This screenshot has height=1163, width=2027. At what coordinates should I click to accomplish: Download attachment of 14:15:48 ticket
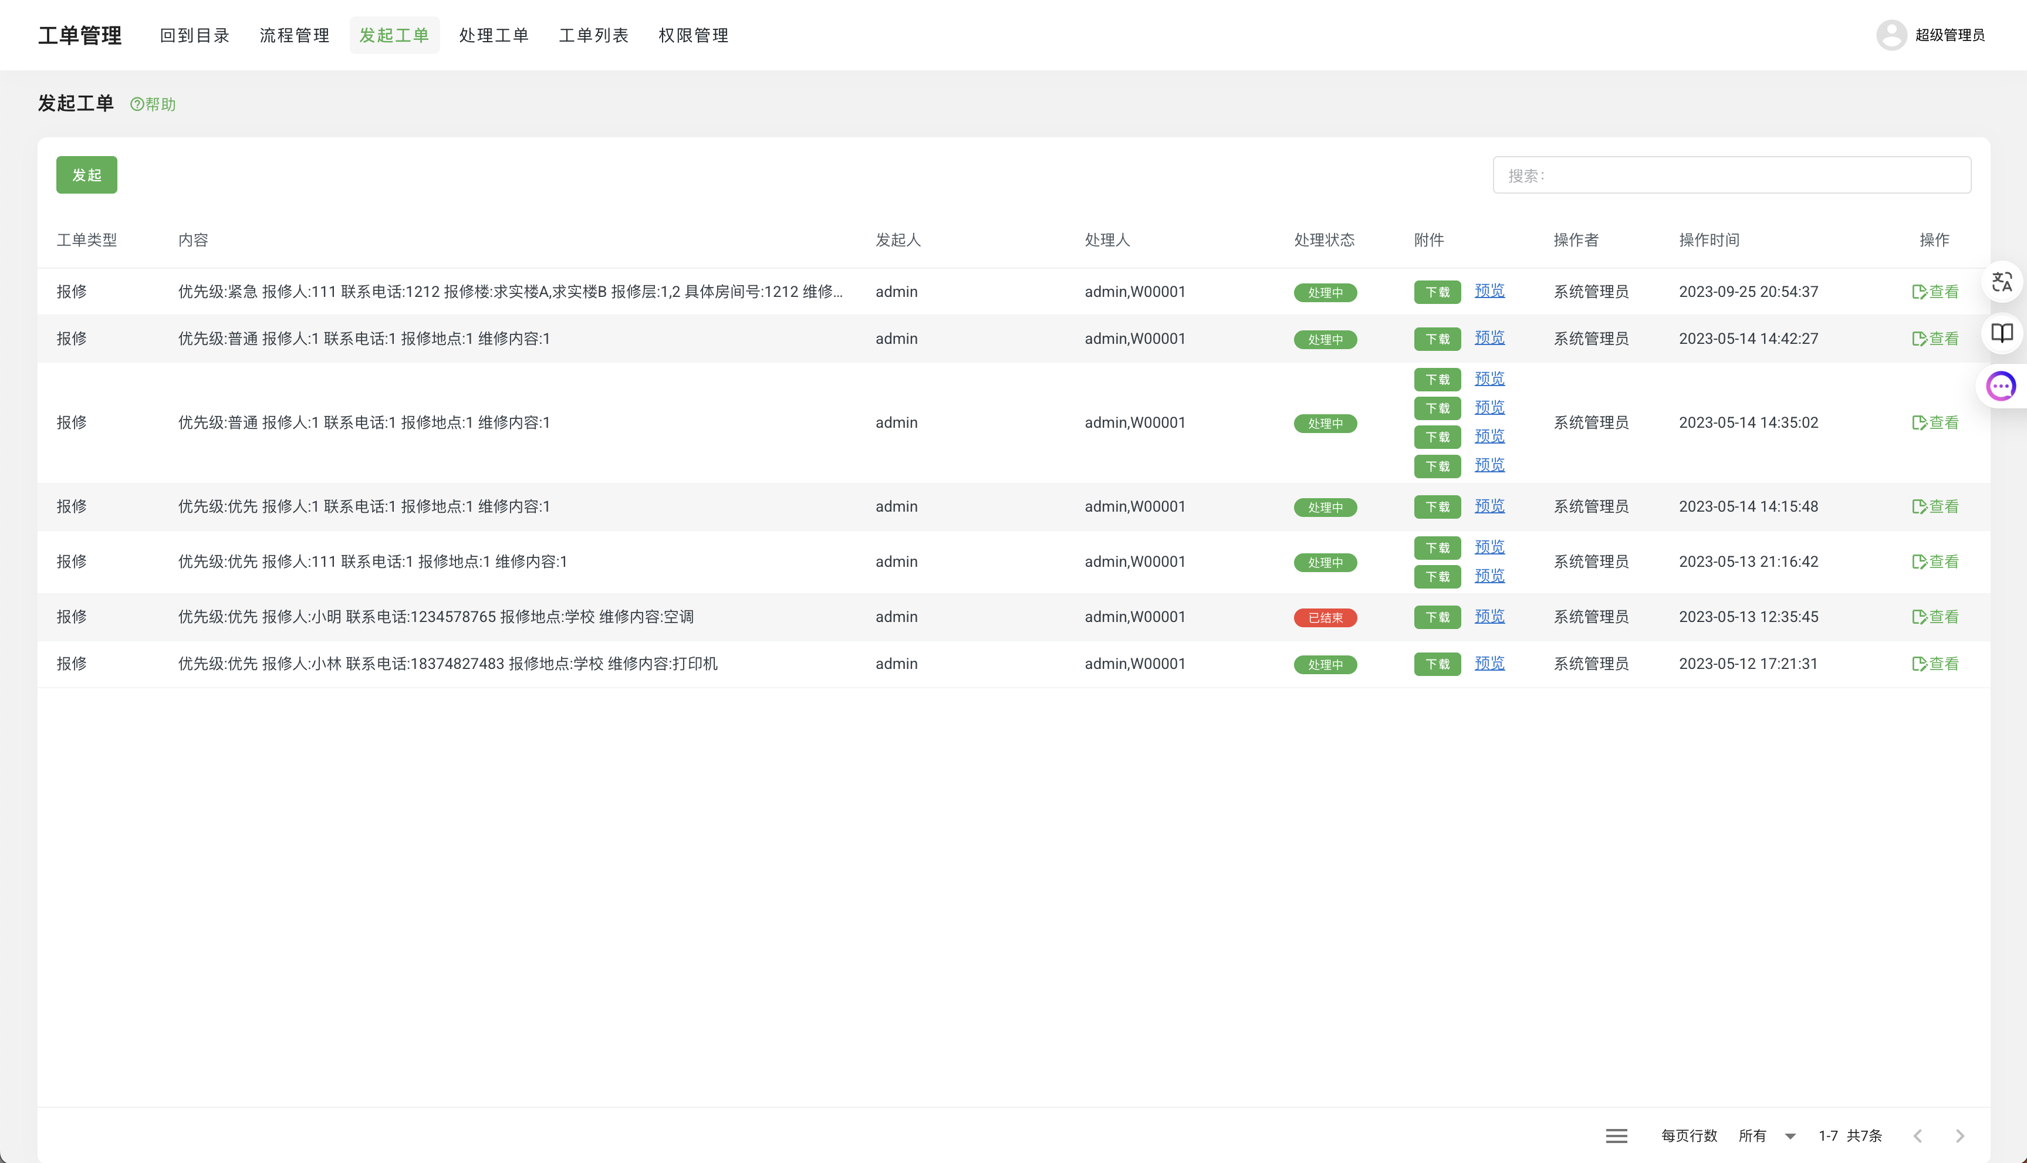(1437, 507)
